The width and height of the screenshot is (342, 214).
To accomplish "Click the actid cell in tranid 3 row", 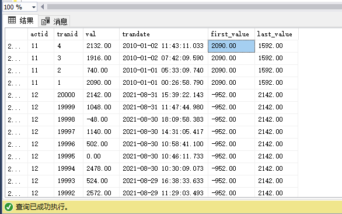I will (41, 58).
